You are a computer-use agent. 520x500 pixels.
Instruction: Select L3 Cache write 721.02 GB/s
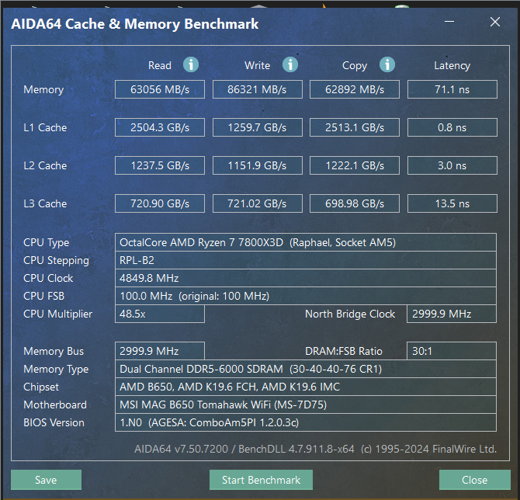pos(258,203)
